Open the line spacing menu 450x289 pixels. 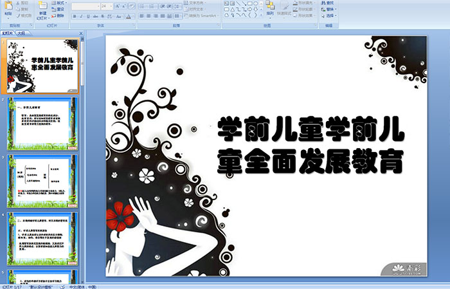[x=178, y=6]
